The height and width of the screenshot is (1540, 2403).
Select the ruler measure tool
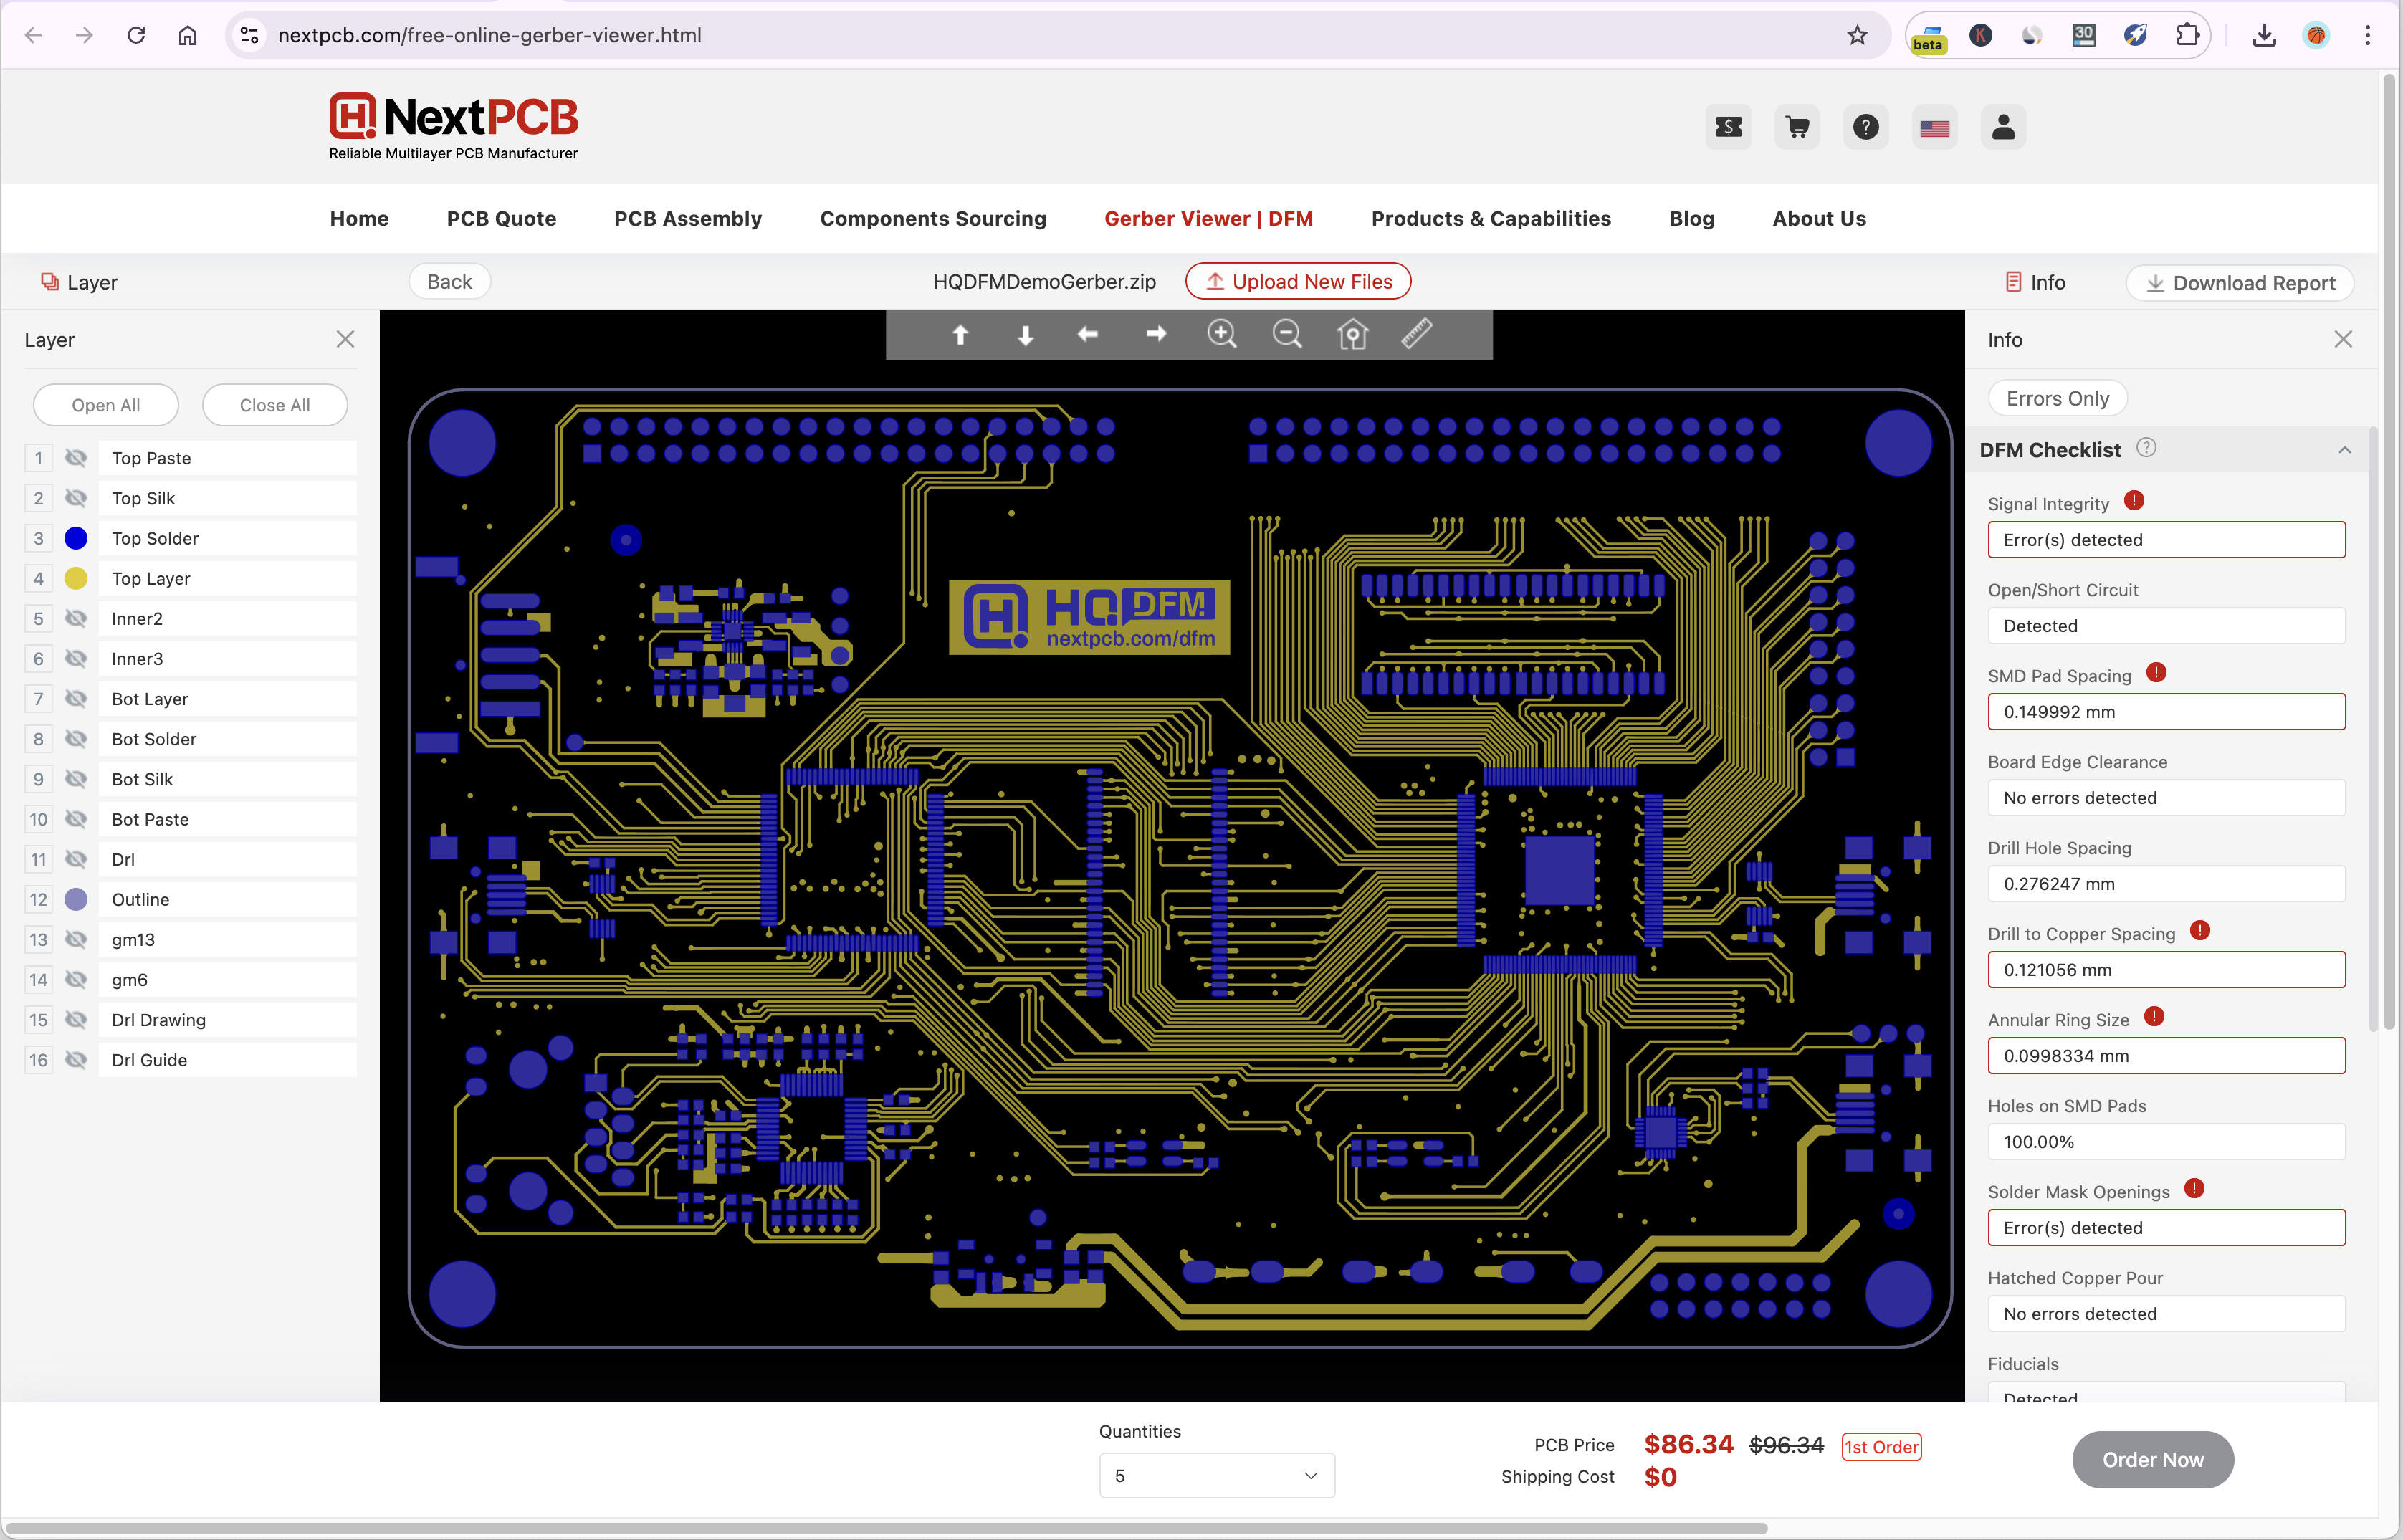1417,334
